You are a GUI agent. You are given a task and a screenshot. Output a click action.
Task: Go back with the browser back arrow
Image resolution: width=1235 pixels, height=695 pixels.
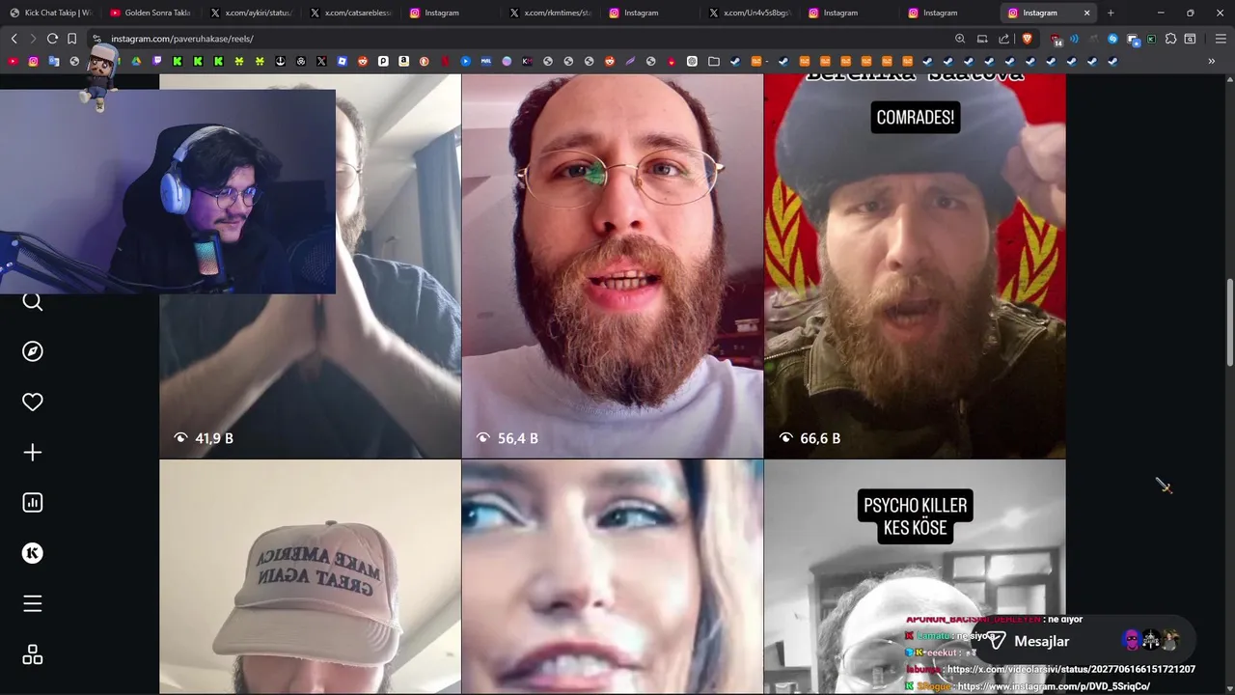click(x=14, y=39)
